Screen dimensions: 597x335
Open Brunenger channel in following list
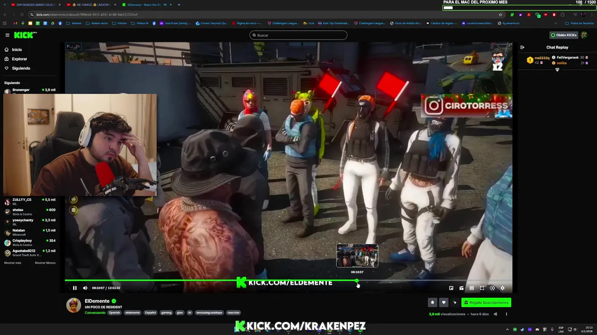pos(30,90)
